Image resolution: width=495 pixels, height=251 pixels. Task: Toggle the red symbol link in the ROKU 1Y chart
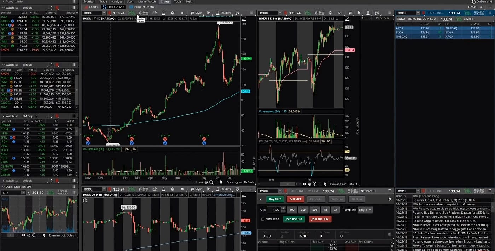tap(110, 13)
